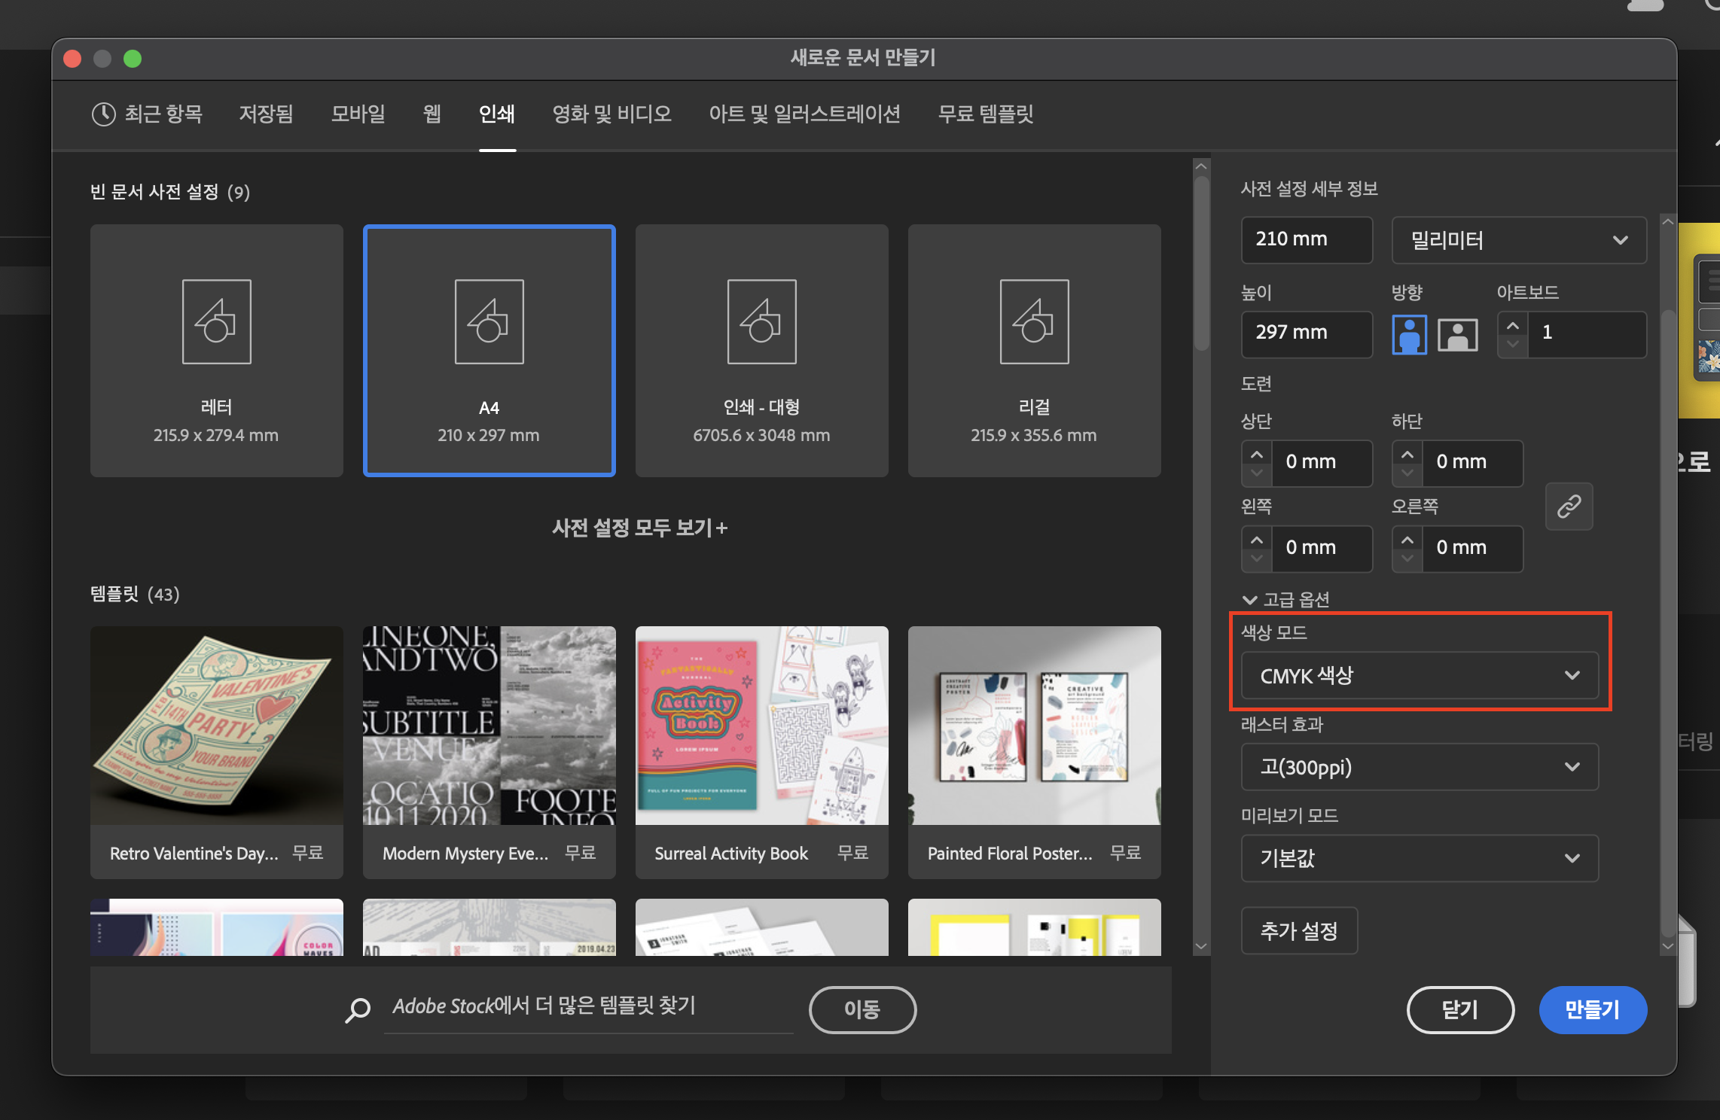Screen dimensions: 1720x1120
Task: Click the green zoom window button
Action: pyautogui.click(x=133, y=59)
